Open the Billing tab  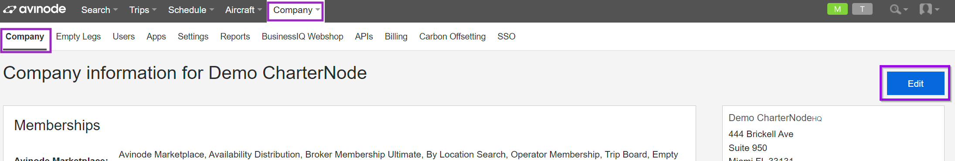[x=396, y=36]
